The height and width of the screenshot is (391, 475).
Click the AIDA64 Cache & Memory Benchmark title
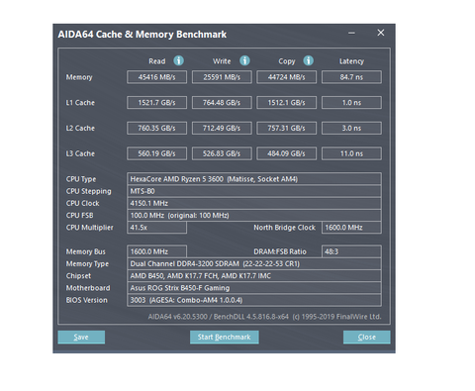142,35
